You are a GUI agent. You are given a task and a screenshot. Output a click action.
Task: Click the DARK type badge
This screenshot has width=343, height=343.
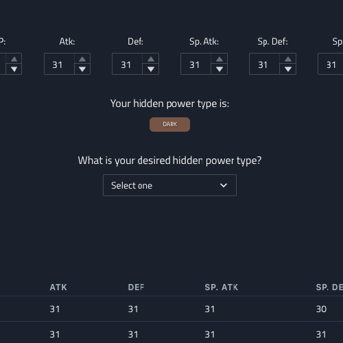[169, 124]
